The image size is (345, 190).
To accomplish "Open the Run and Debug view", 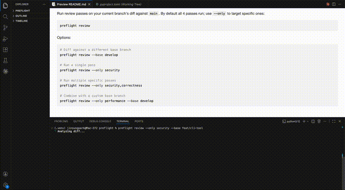I will pyautogui.click(x=5, y=39).
